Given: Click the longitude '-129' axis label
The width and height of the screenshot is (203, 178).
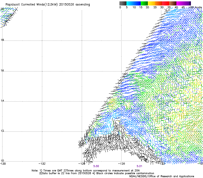Looking at the screenshot, I should tap(82, 164).
